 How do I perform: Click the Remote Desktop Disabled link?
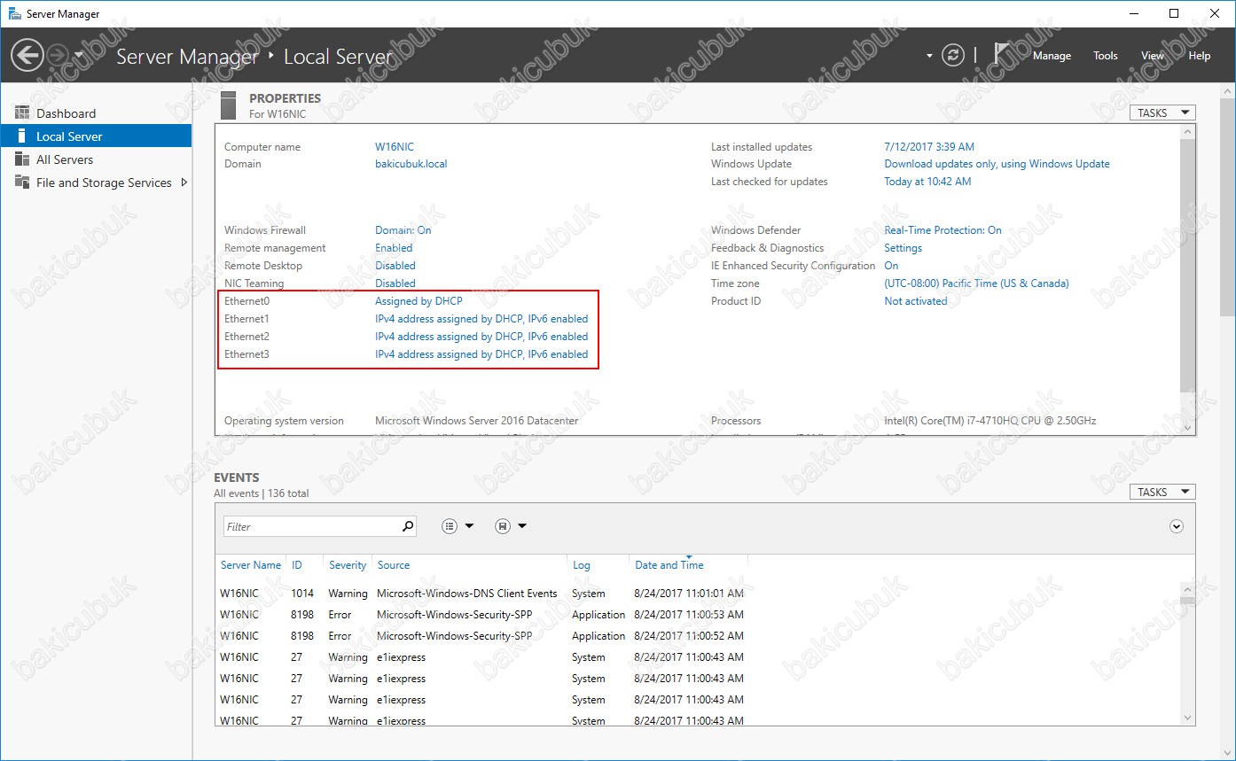(395, 266)
